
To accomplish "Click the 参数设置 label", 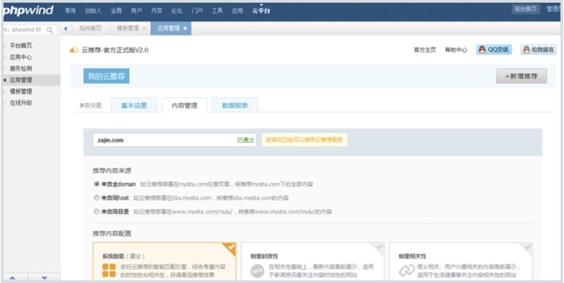I will pyautogui.click(x=91, y=106).
